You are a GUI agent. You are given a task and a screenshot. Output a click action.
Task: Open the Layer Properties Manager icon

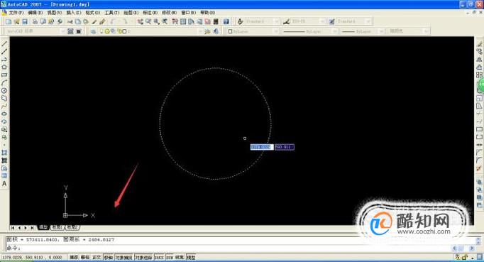tap(93, 31)
